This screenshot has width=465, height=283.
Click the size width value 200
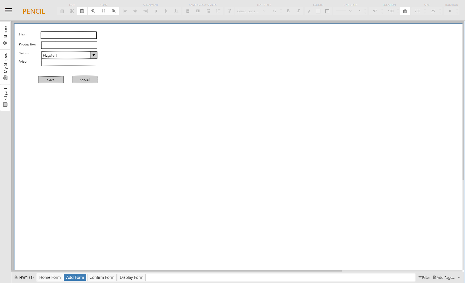(417, 11)
